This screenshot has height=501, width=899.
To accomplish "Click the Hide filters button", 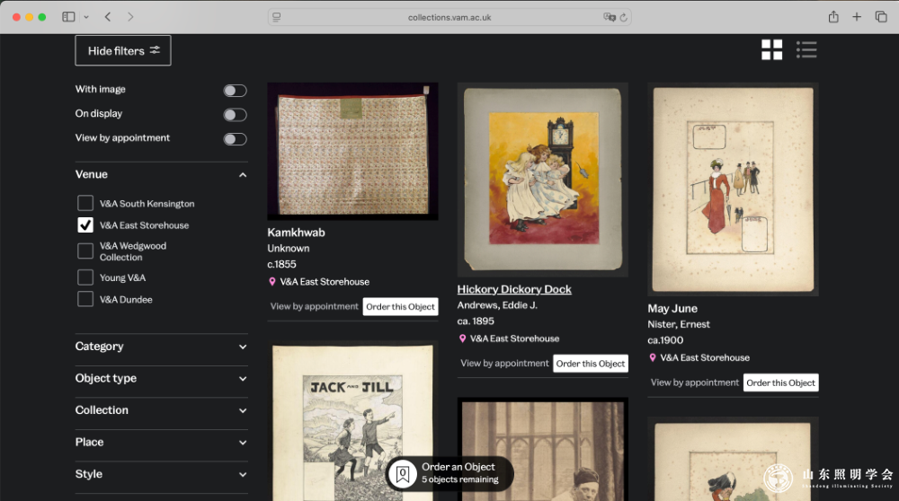I will click(123, 51).
